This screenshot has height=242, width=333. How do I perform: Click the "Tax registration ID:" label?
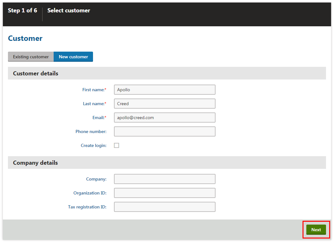tap(87, 207)
